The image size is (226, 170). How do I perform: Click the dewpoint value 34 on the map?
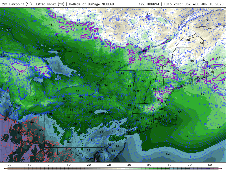click(201, 43)
